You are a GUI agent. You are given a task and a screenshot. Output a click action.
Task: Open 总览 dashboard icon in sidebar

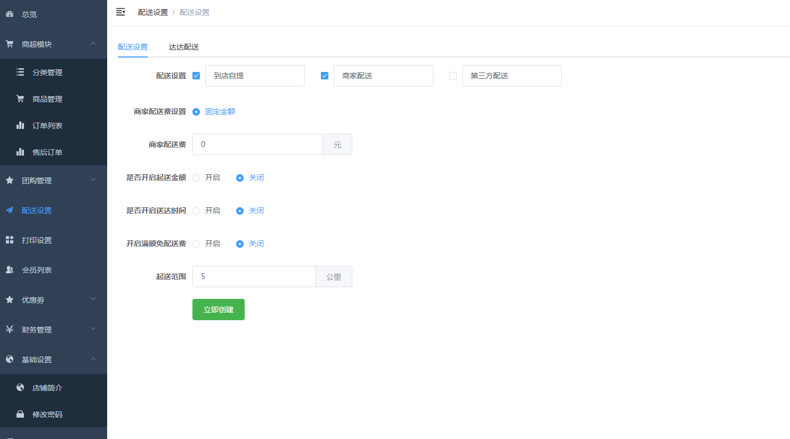click(x=10, y=14)
